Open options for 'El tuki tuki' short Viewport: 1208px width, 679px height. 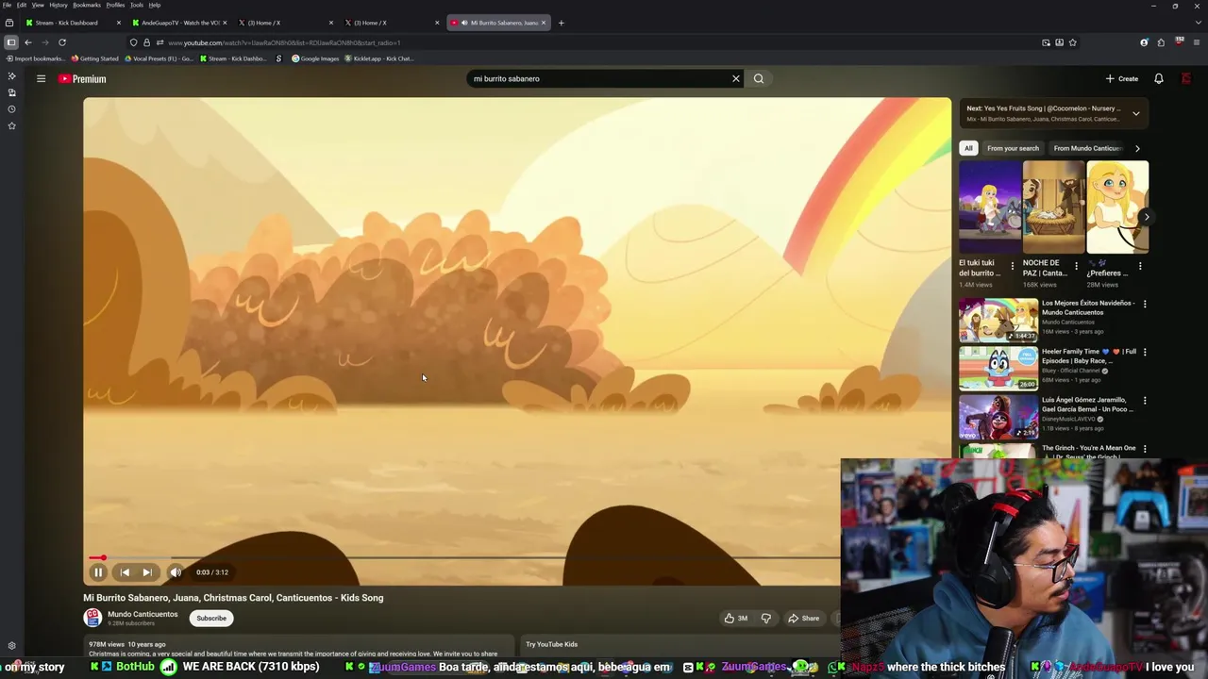coord(1012,267)
